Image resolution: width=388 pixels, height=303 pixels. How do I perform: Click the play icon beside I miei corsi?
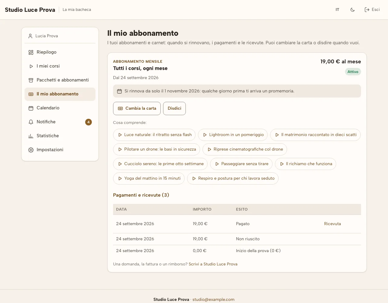(31, 66)
